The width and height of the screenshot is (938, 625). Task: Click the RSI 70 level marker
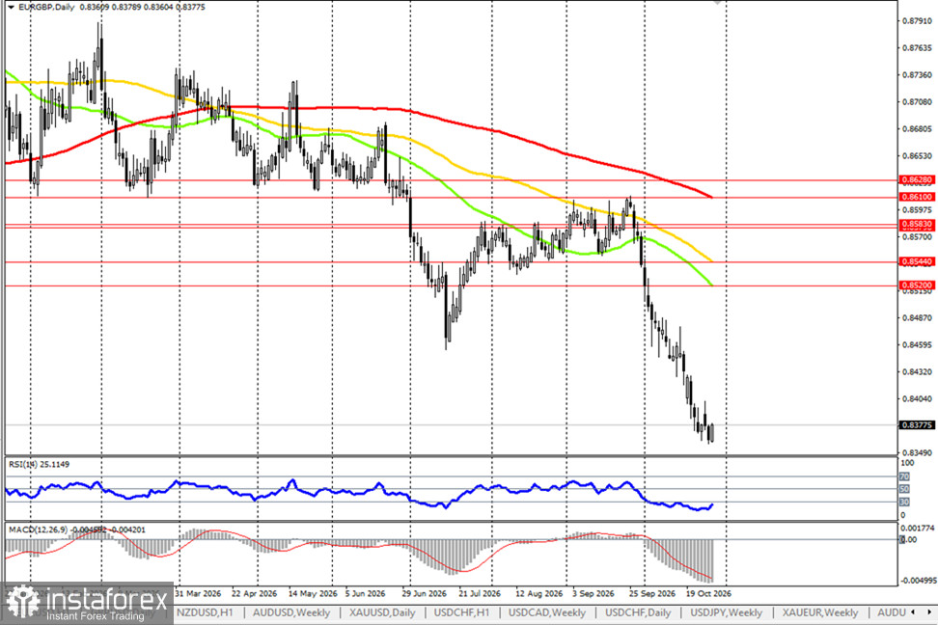tap(904, 477)
